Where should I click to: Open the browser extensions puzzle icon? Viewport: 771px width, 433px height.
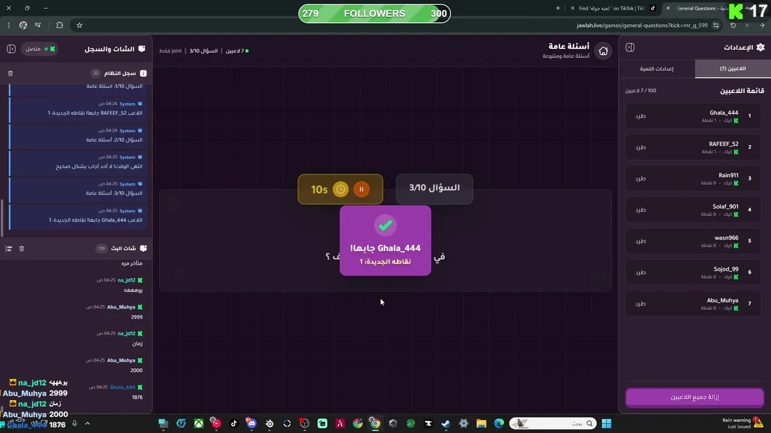tap(59, 25)
